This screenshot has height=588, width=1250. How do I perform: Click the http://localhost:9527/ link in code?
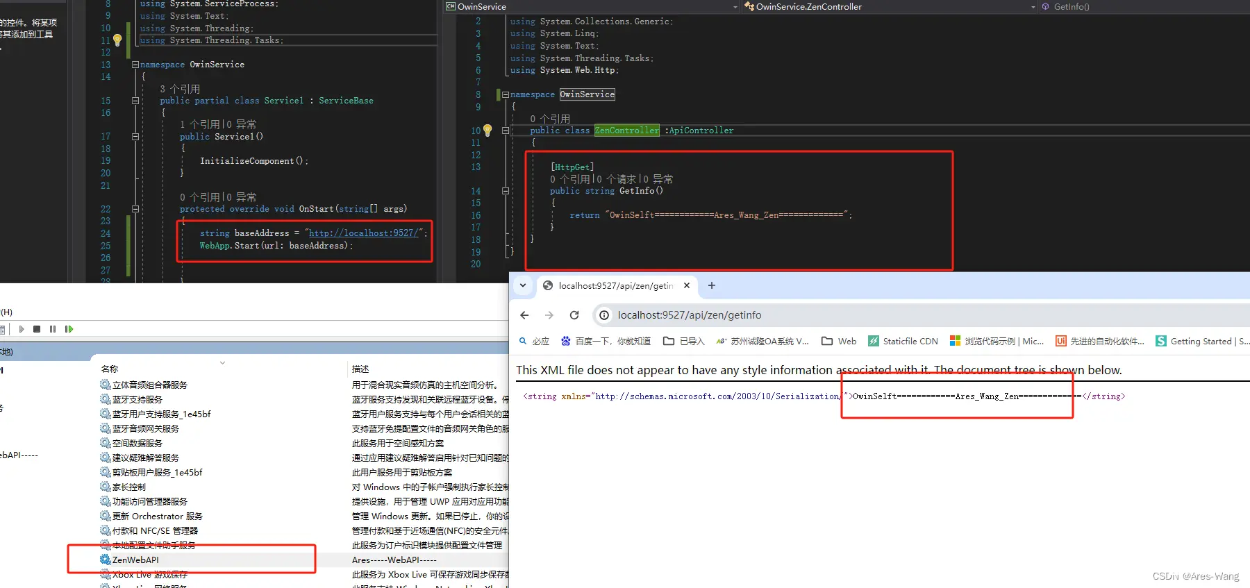364,233
